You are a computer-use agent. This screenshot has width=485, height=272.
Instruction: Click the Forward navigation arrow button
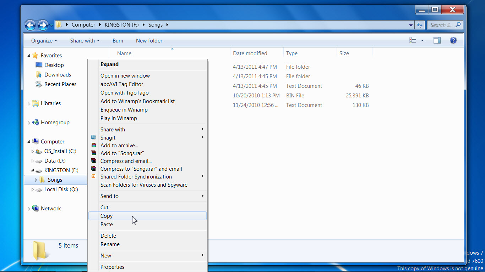pos(43,25)
